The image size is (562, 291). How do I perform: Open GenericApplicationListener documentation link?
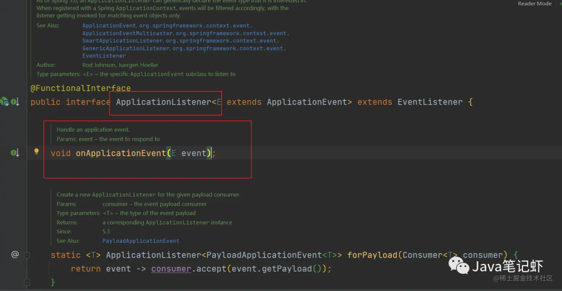[x=126, y=48]
